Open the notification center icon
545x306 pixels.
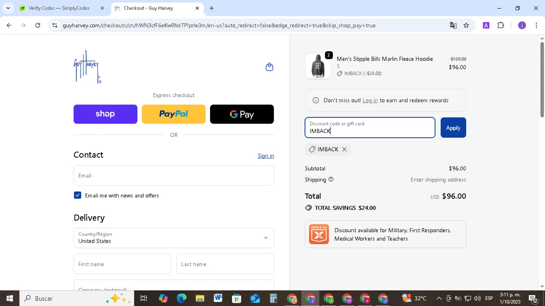coord(533,299)
